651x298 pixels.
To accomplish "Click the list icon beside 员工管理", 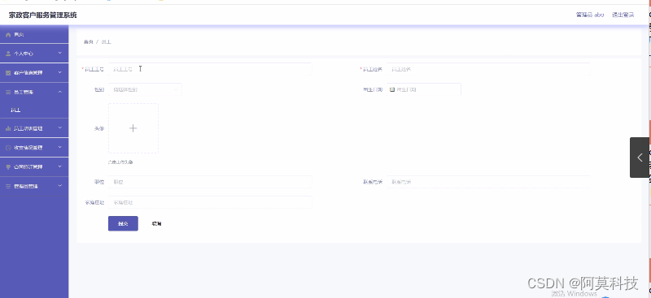I will coord(8,92).
